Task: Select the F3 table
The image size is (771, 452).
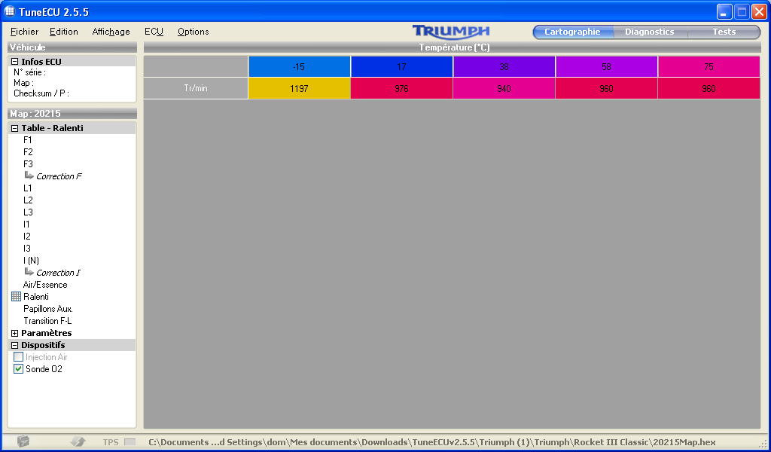Action: 28,163
